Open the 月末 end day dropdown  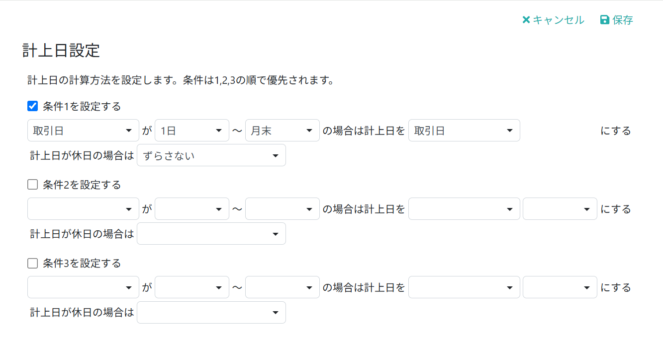pyautogui.click(x=283, y=131)
